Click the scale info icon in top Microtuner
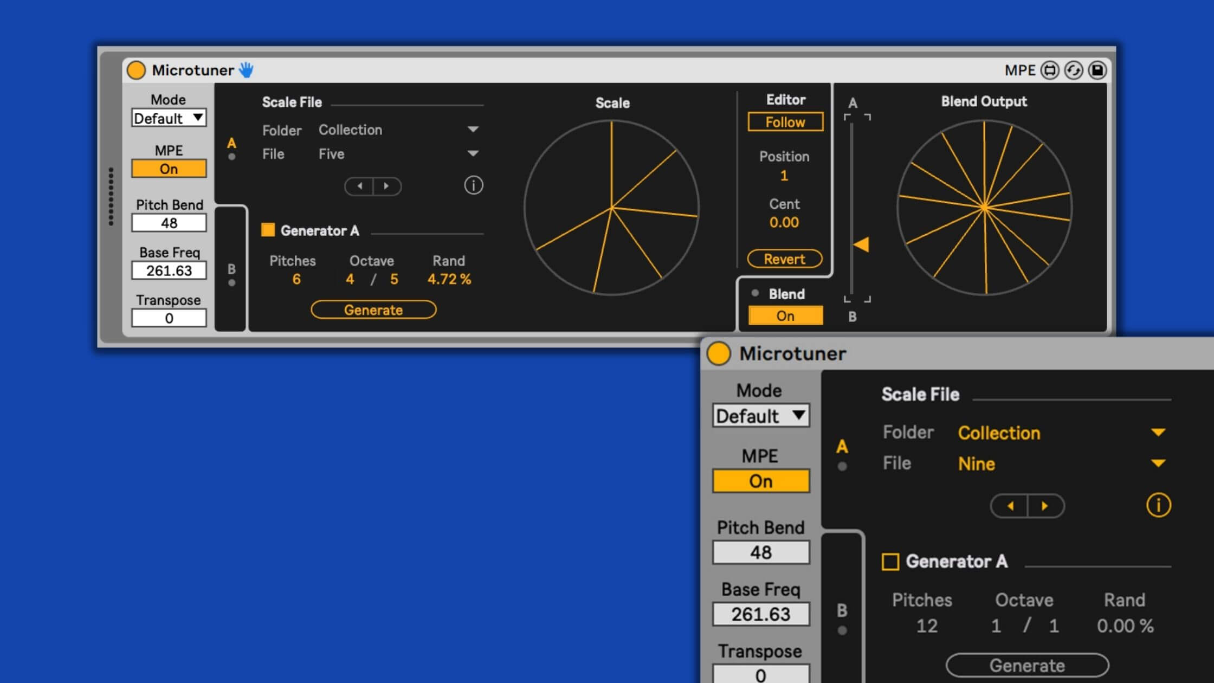 473,185
